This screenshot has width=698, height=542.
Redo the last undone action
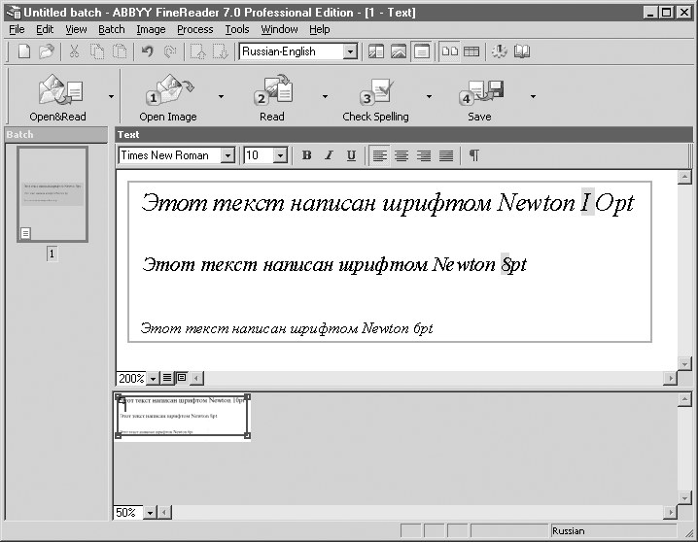pyautogui.click(x=169, y=51)
